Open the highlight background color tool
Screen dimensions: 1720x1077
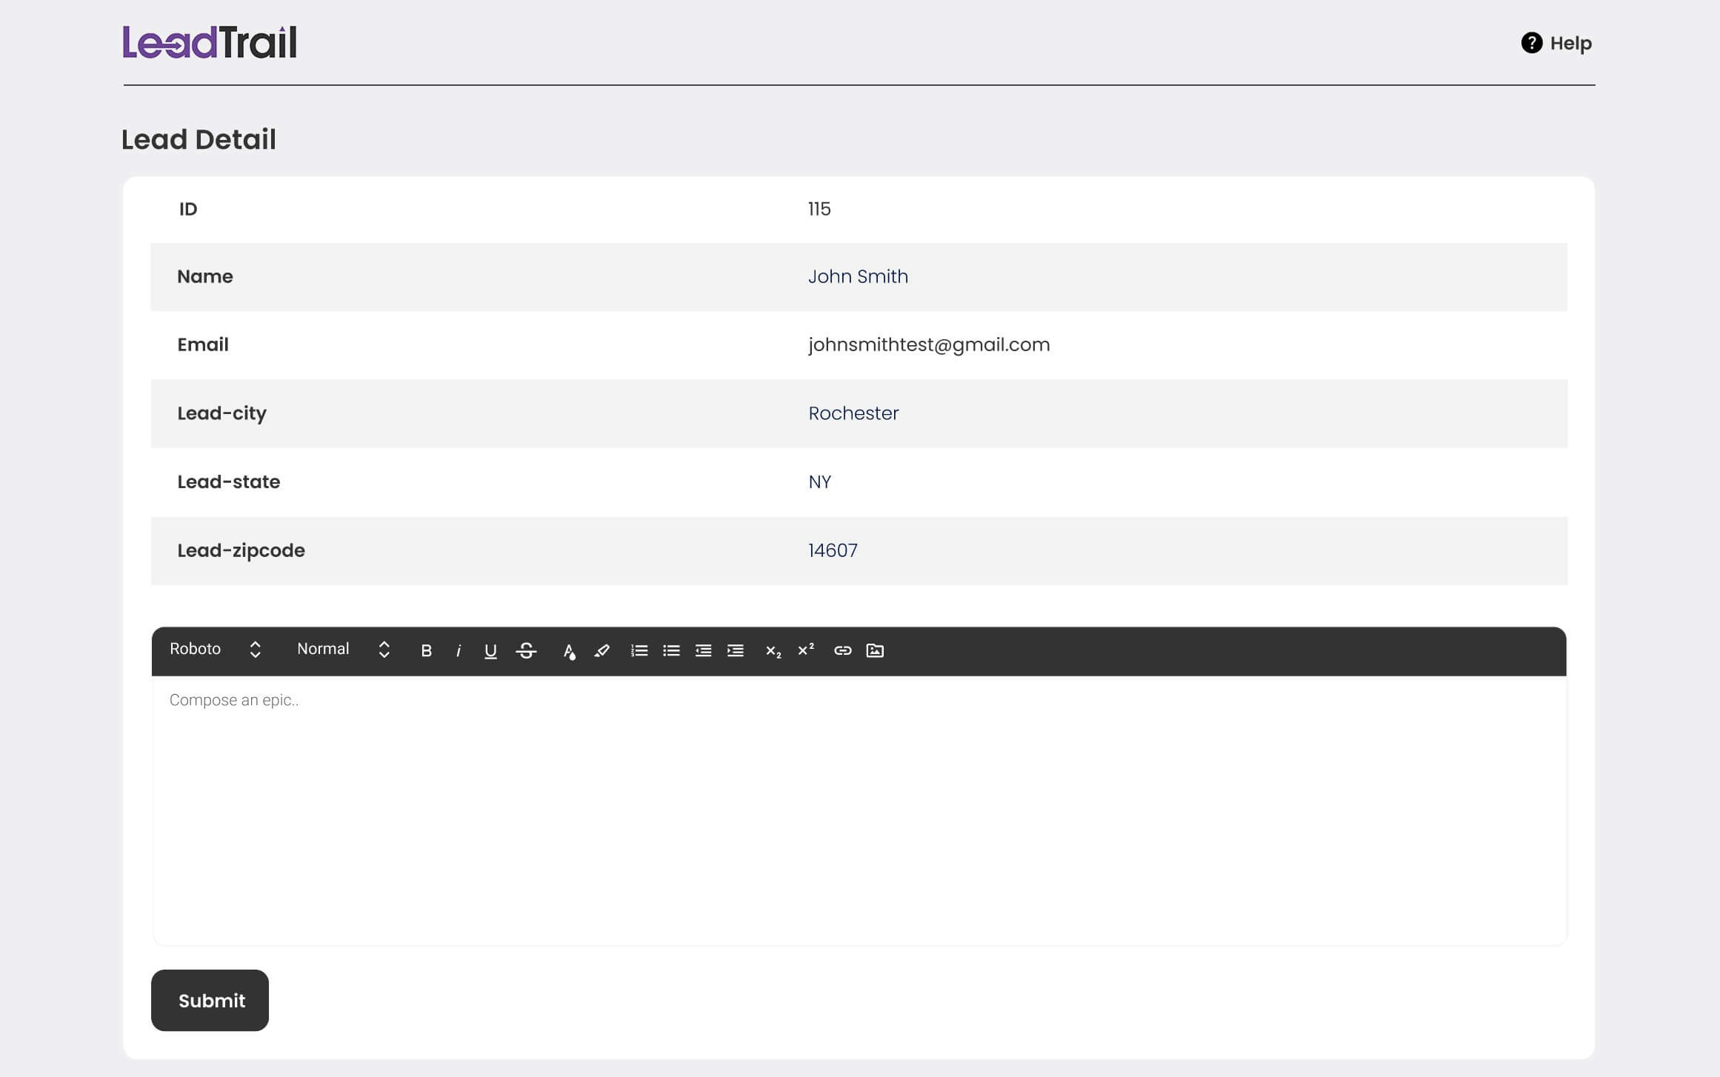coord(601,650)
